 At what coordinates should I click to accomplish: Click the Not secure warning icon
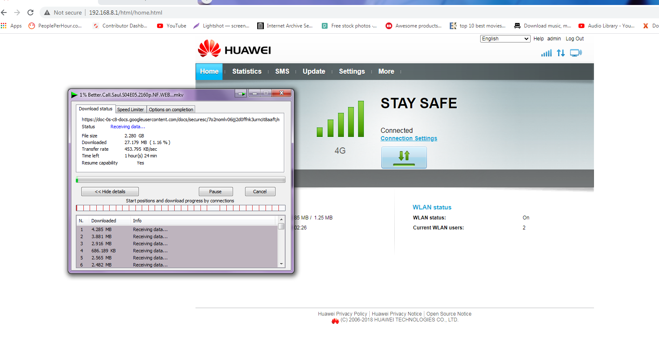(47, 12)
